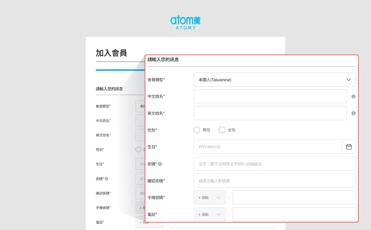
Task: Select the 男性 gender radio button
Action: 197,130
